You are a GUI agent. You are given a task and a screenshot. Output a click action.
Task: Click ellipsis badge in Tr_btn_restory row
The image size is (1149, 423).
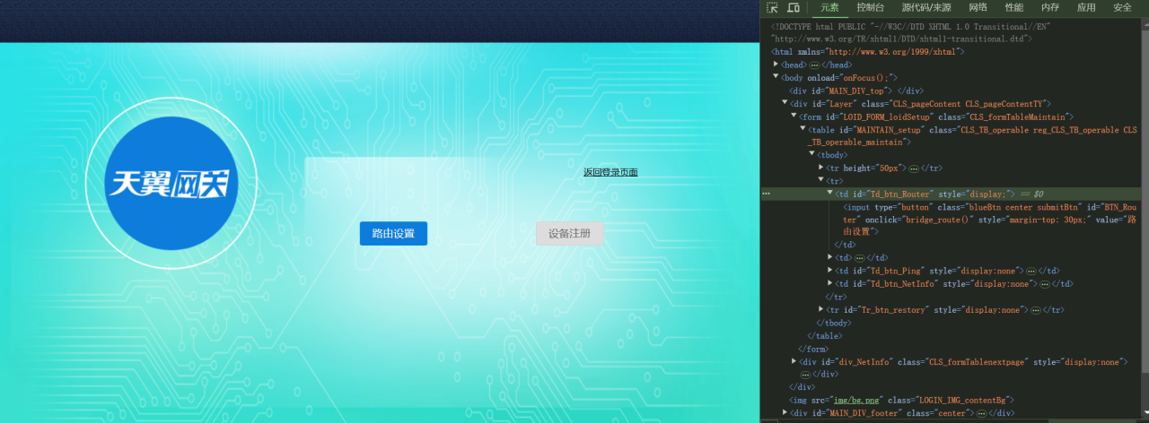[x=1036, y=310]
